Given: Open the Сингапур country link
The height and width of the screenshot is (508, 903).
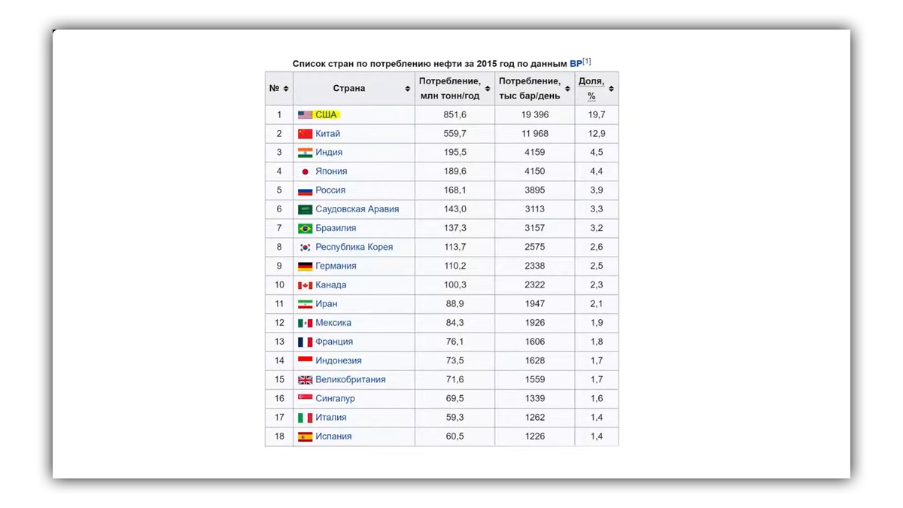Looking at the screenshot, I should 335,398.
